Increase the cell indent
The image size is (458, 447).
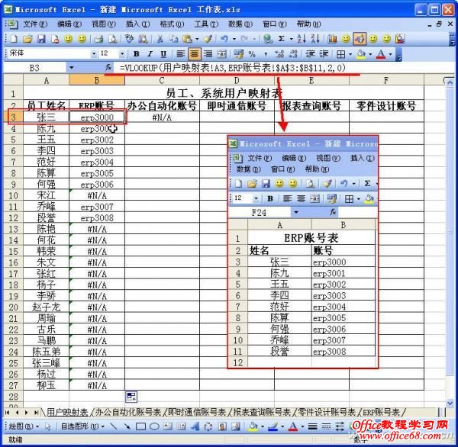324,54
